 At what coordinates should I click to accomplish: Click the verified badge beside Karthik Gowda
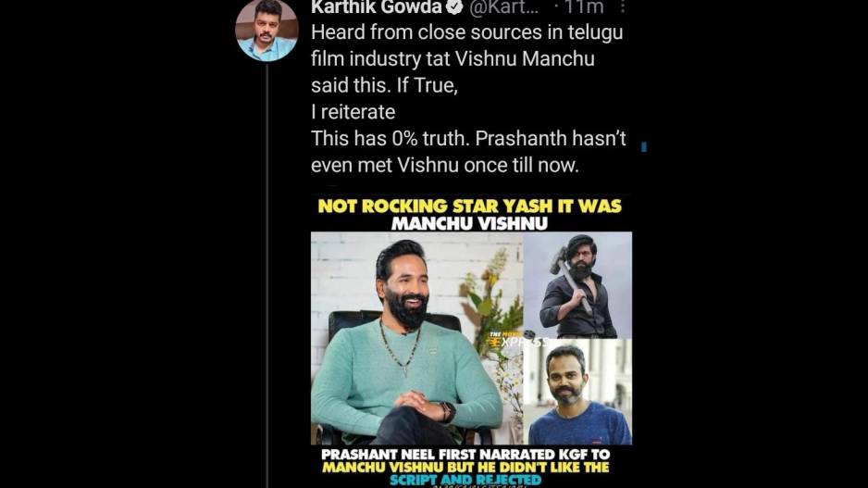454,6
